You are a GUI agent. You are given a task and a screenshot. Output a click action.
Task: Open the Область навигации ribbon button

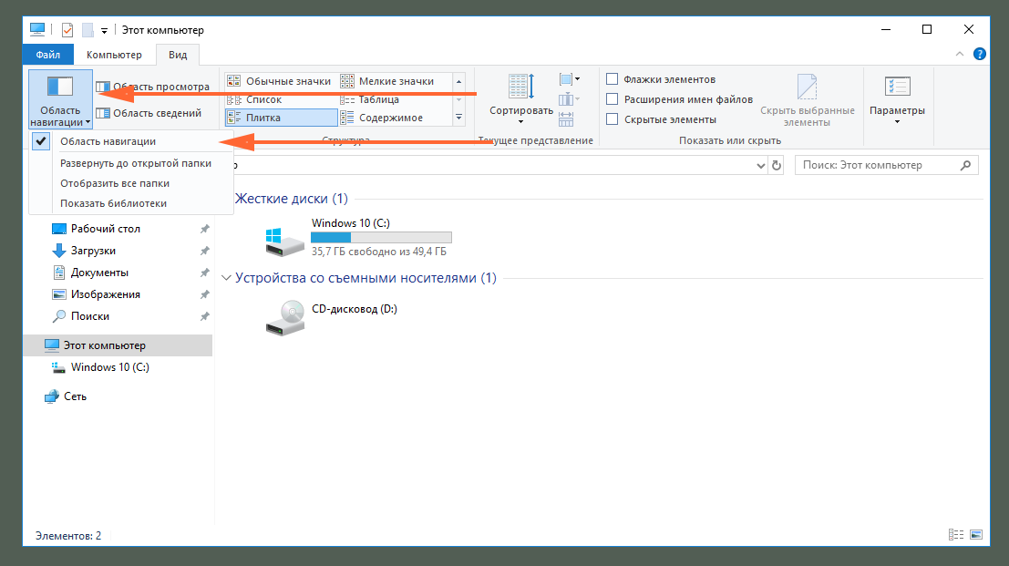pos(60,99)
